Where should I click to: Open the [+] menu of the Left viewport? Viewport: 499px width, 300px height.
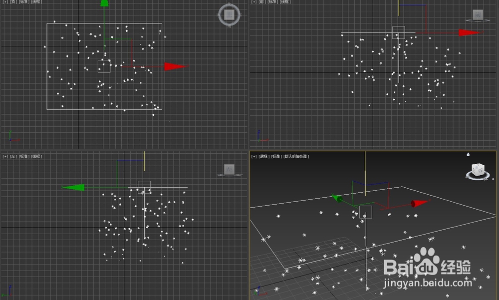tap(5, 156)
